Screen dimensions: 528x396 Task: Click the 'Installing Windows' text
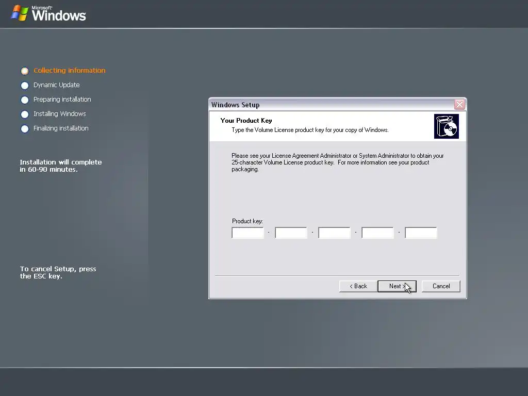60,114
